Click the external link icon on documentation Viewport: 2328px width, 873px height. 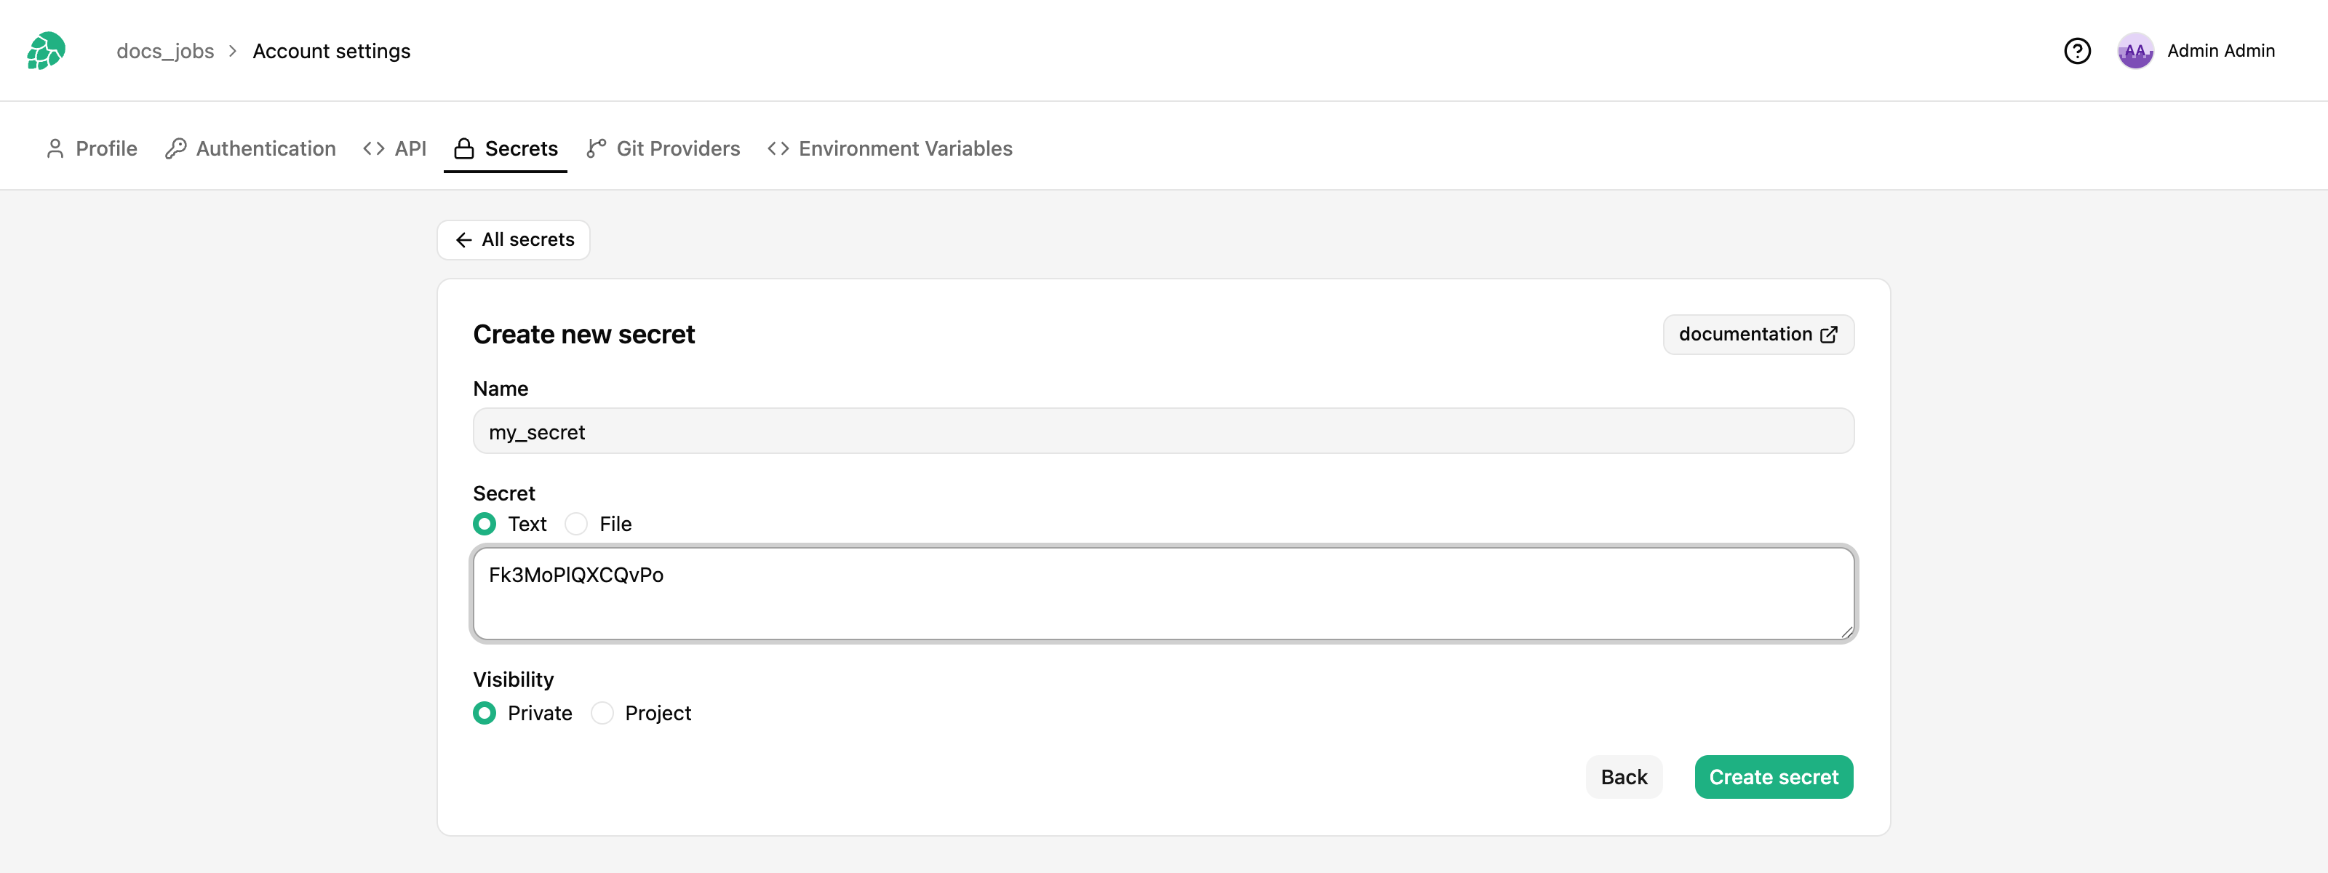pos(1828,335)
